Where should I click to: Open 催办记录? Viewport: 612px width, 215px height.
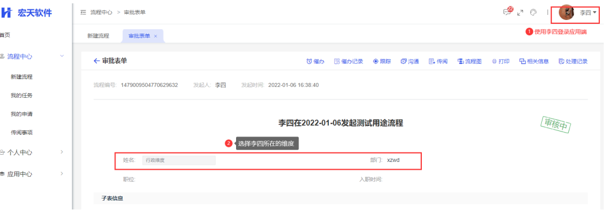348,61
